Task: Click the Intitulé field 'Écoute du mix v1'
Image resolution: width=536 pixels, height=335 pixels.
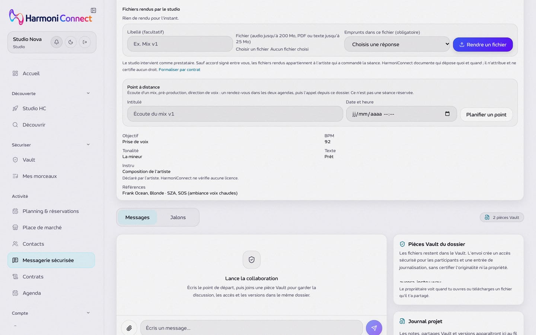Action: pos(235,114)
